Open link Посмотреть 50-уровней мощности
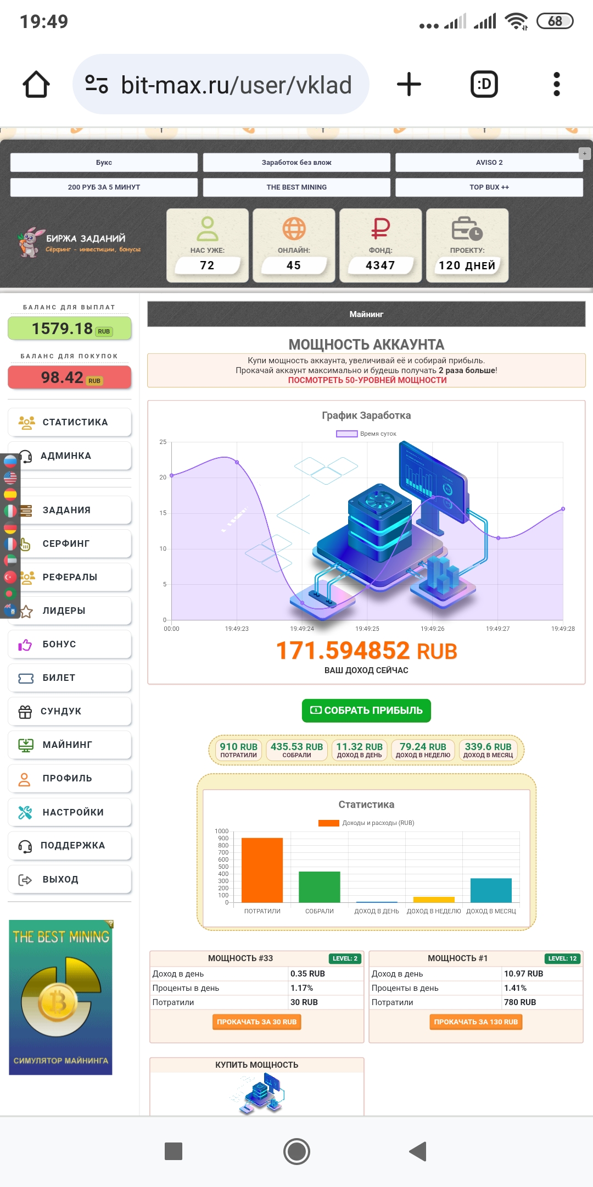 click(367, 380)
